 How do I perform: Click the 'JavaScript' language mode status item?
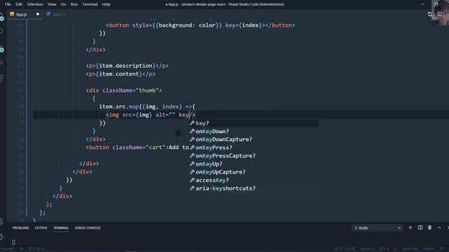click(410, 249)
